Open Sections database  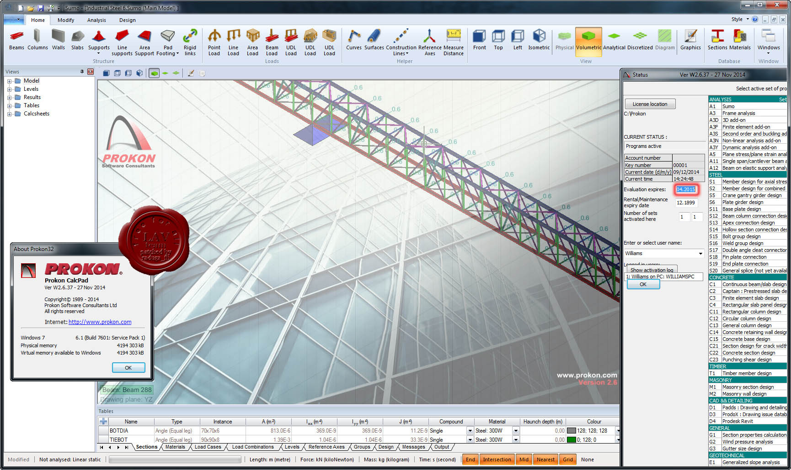point(717,40)
